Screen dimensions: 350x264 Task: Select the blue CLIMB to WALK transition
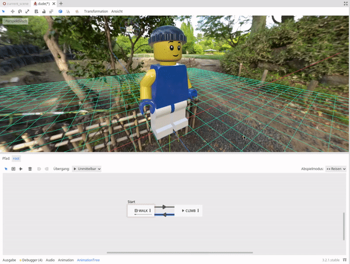pyautogui.click(x=164, y=214)
